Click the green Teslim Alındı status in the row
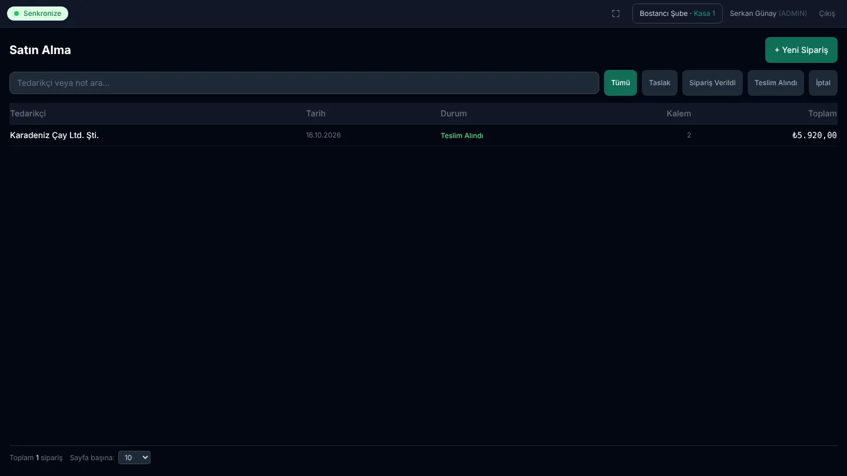847x476 pixels. 462,136
